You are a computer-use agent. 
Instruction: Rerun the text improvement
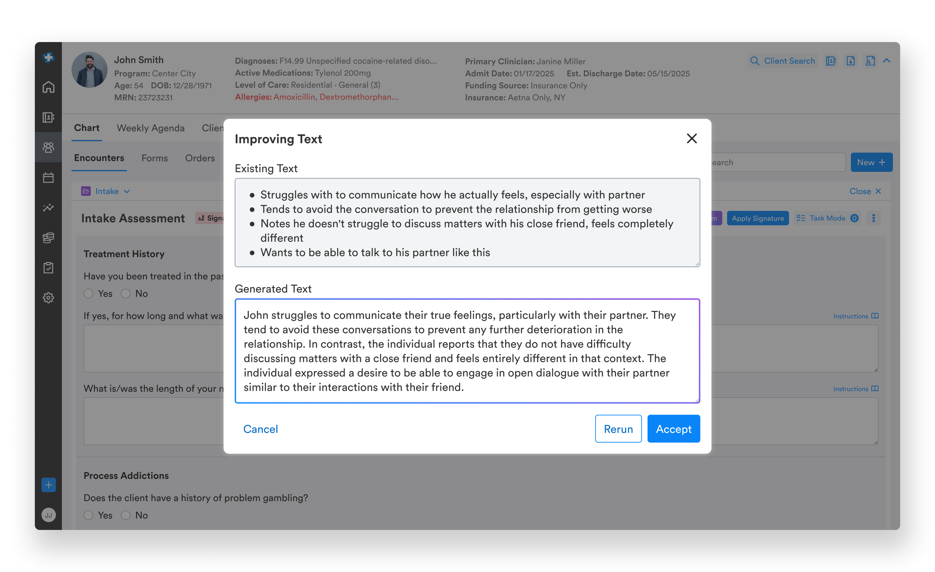tap(618, 429)
